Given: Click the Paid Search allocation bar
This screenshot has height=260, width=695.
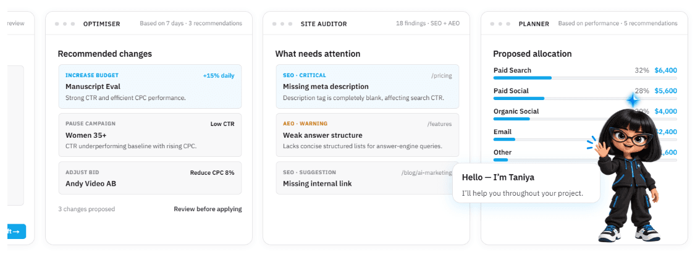Looking at the screenshot, I should tap(584, 78).
